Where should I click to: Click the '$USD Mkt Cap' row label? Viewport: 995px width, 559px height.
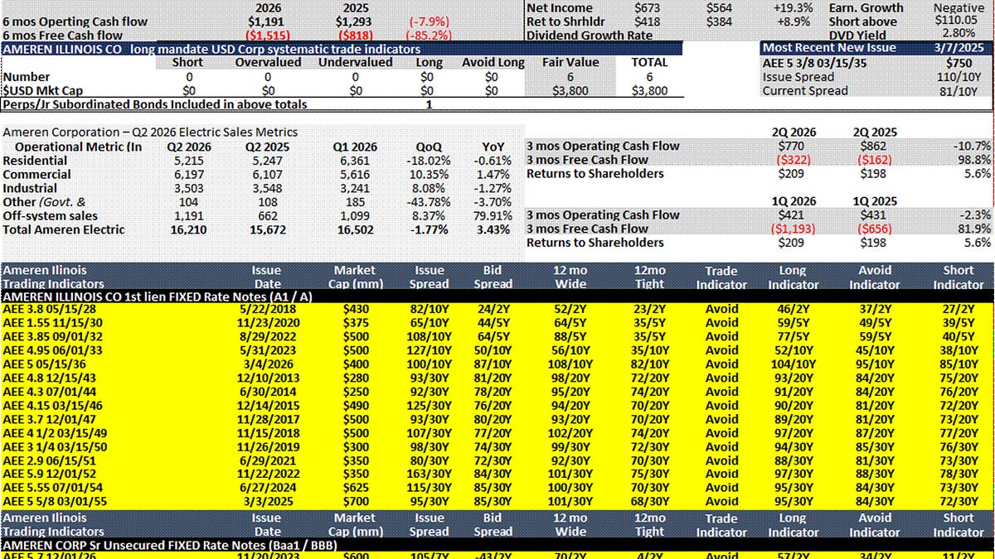pos(42,91)
